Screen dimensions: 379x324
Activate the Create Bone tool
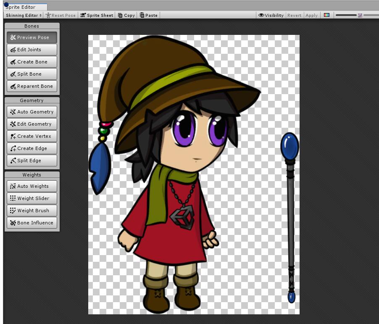pos(32,62)
